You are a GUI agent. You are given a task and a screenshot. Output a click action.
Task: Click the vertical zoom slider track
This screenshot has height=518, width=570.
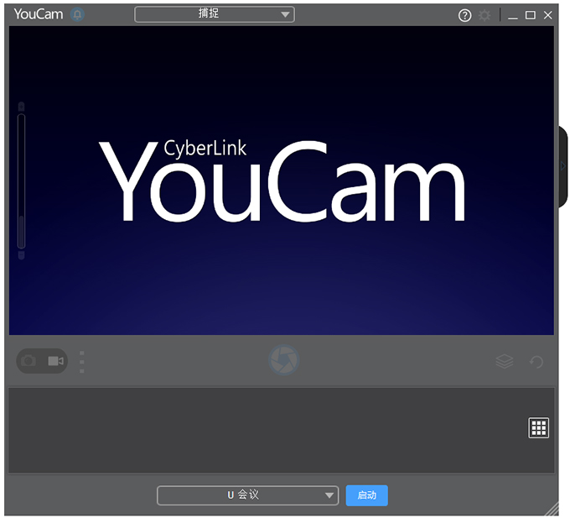click(x=22, y=181)
